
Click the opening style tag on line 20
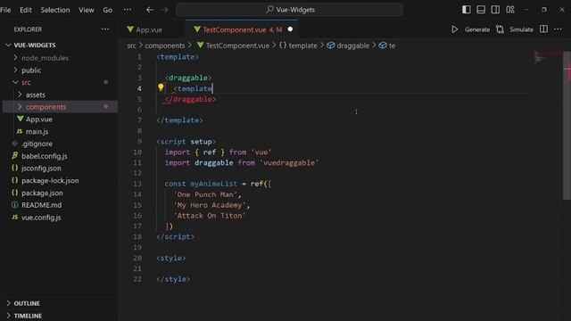point(171,258)
